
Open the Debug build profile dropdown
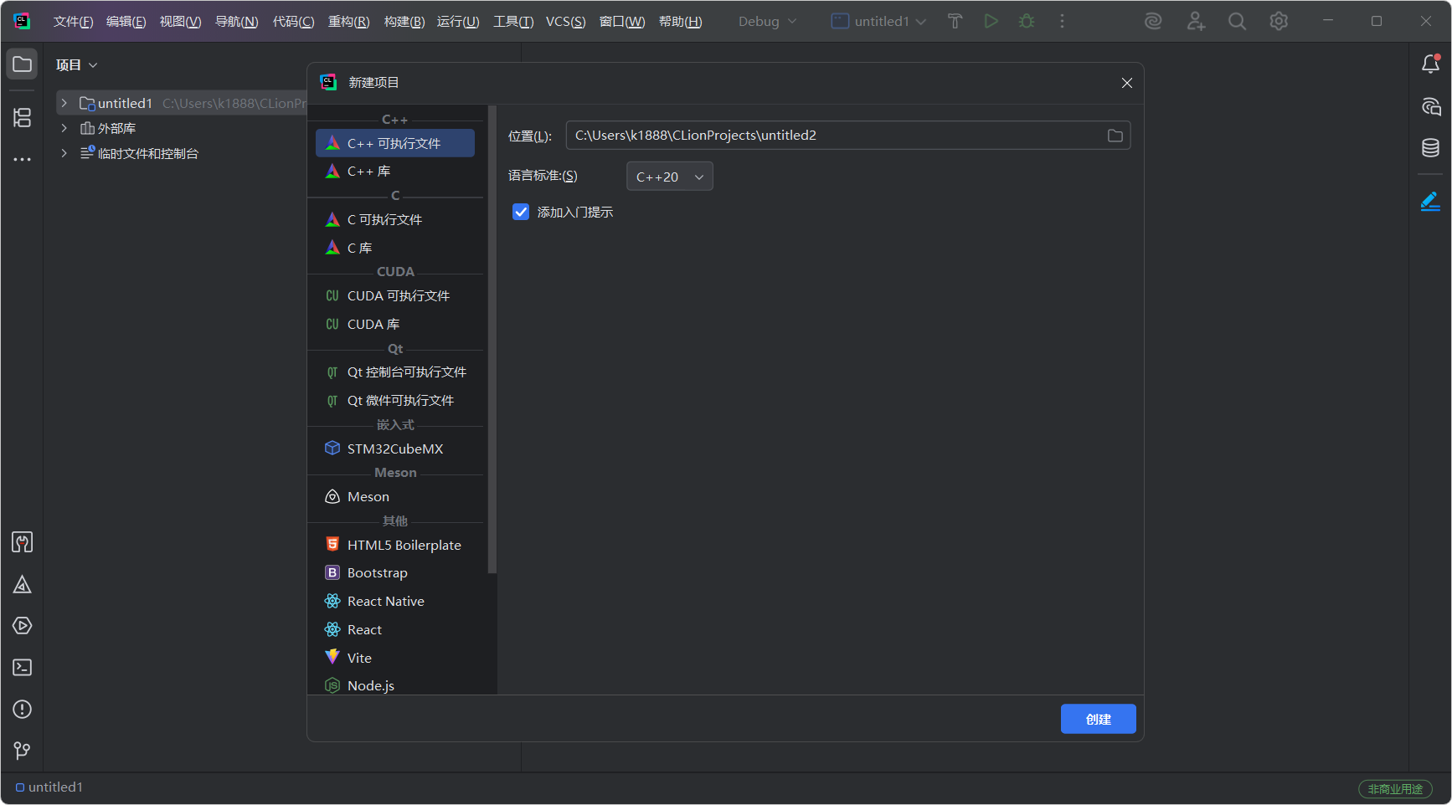click(768, 22)
